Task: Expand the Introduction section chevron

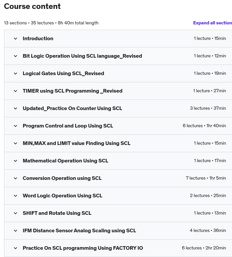Action: click(x=15, y=39)
